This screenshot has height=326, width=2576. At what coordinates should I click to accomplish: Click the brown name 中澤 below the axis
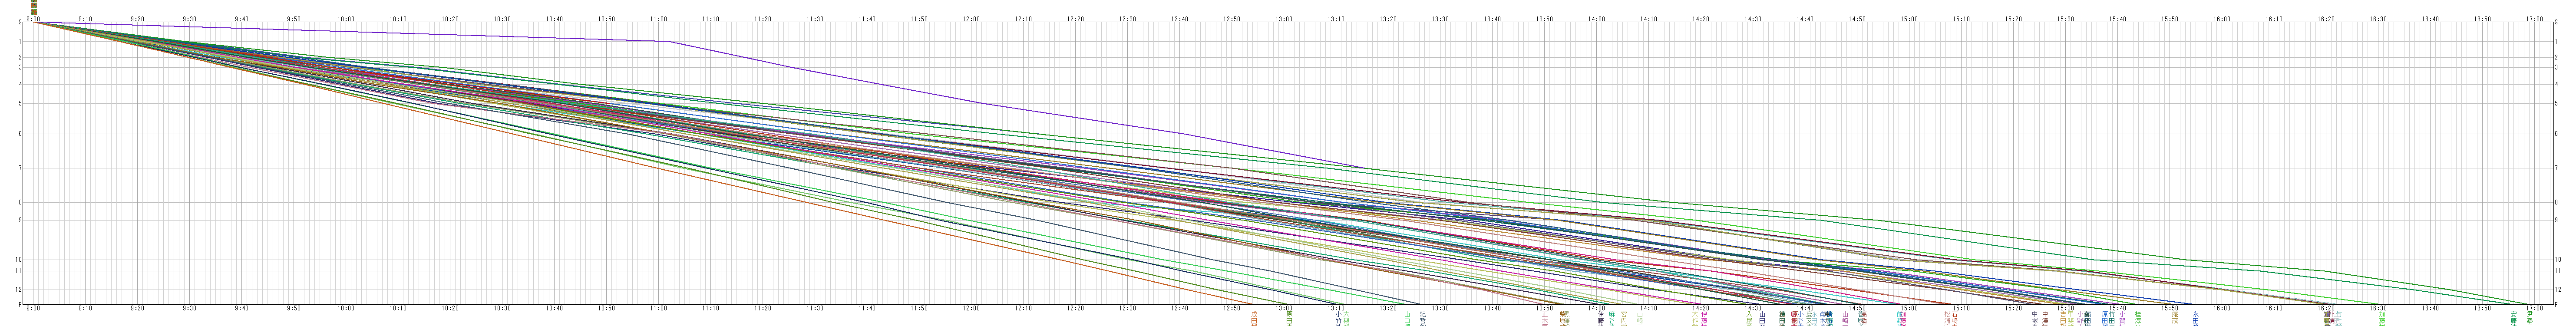2045,318
